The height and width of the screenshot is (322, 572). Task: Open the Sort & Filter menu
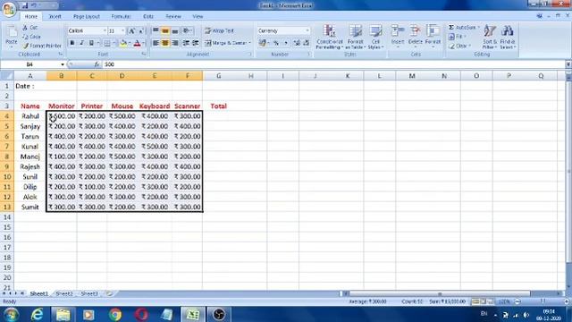tap(489, 37)
